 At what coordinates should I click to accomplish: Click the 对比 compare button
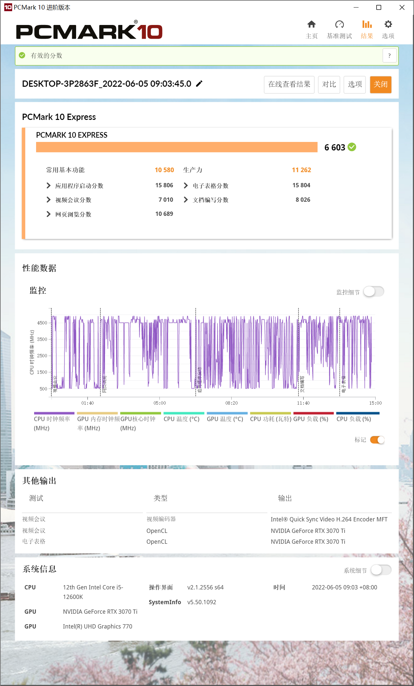click(x=329, y=84)
